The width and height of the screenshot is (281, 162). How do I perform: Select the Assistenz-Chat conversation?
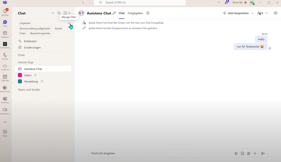coord(43,69)
